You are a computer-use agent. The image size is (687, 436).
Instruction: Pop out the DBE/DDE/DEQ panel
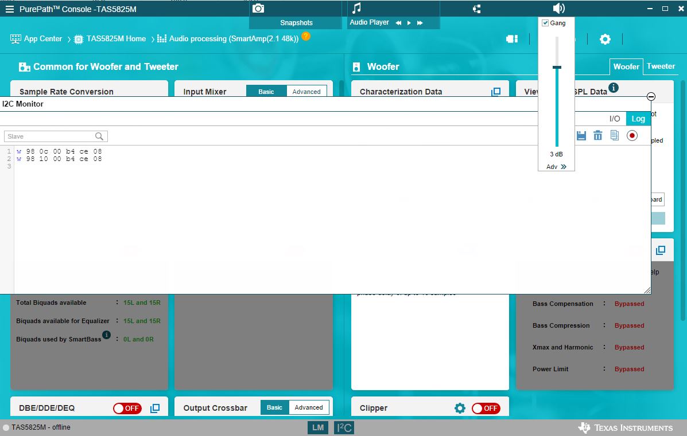pos(154,408)
